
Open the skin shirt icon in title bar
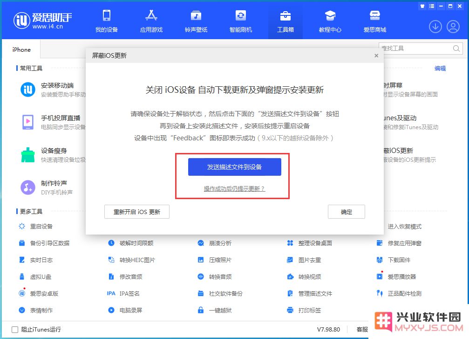[422, 6]
